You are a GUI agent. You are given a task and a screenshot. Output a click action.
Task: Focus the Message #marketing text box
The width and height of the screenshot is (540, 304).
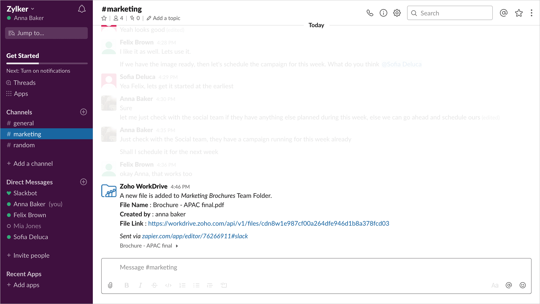tap(316, 267)
